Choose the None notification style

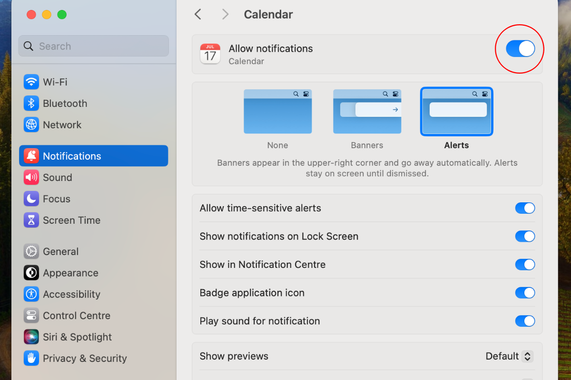pos(277,112)
